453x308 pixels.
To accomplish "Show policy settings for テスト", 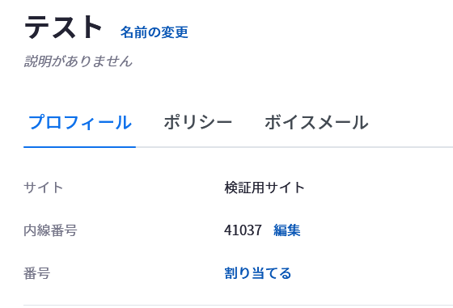I will [x=198, y=122].
